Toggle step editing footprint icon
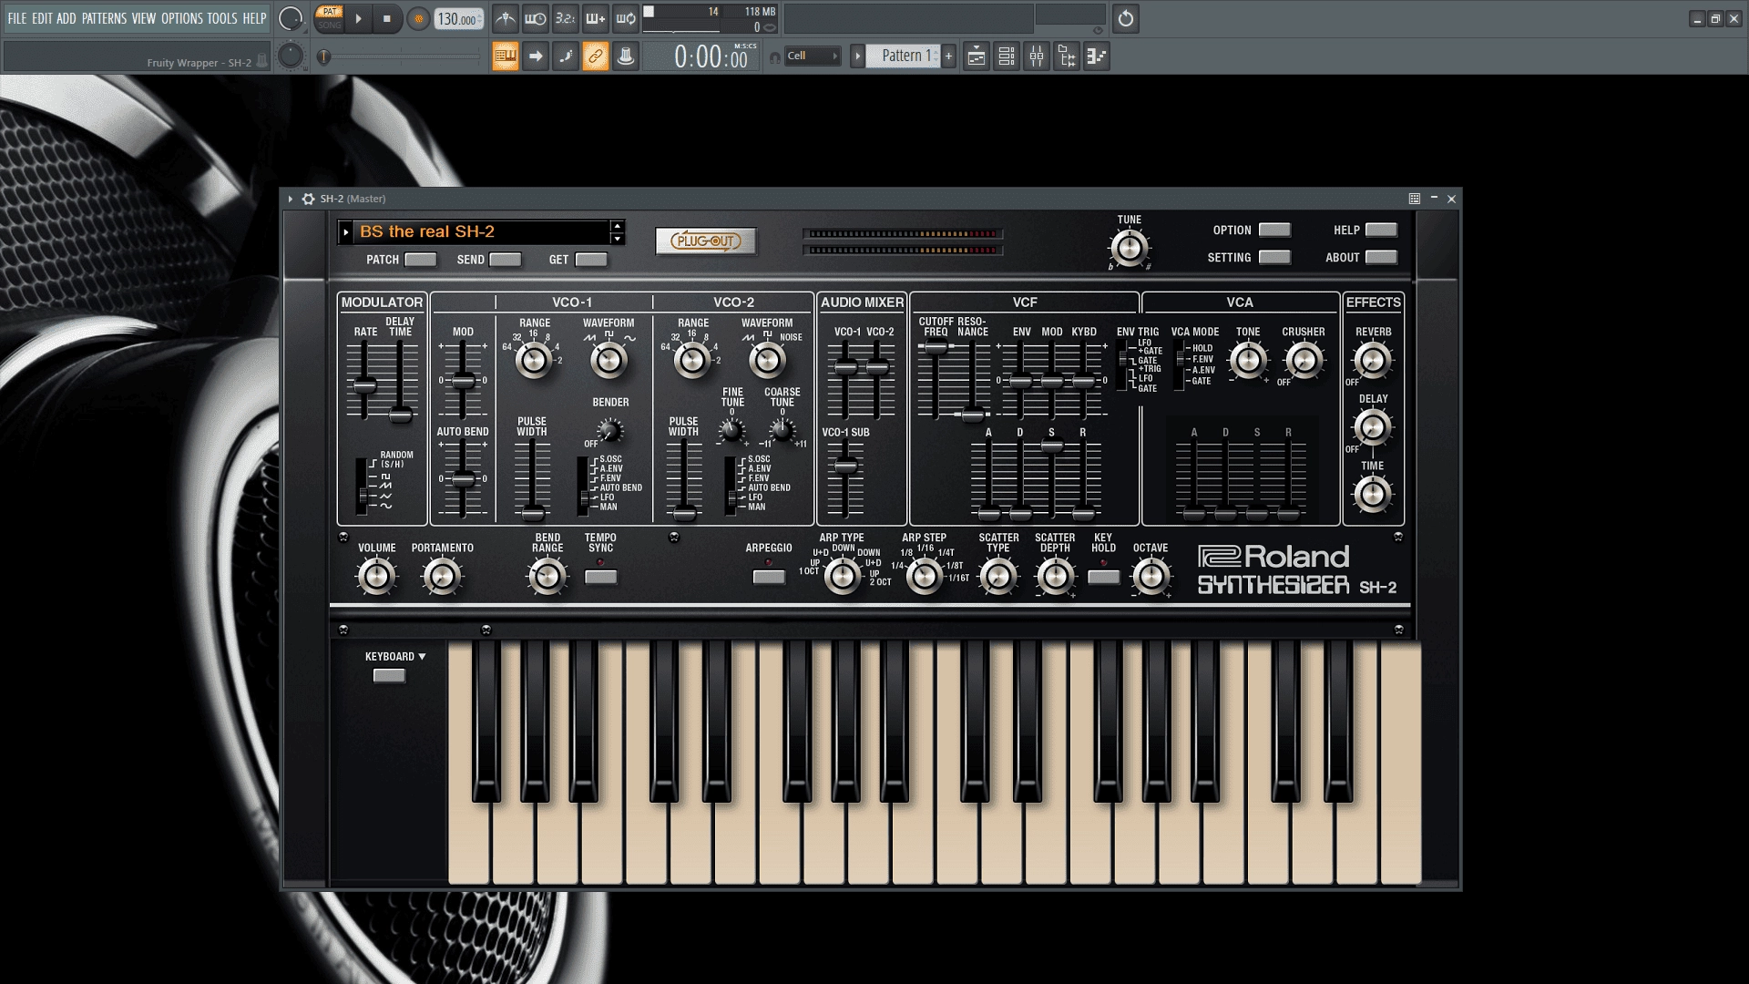1749x984 pixels. click(x=566, y=56)
